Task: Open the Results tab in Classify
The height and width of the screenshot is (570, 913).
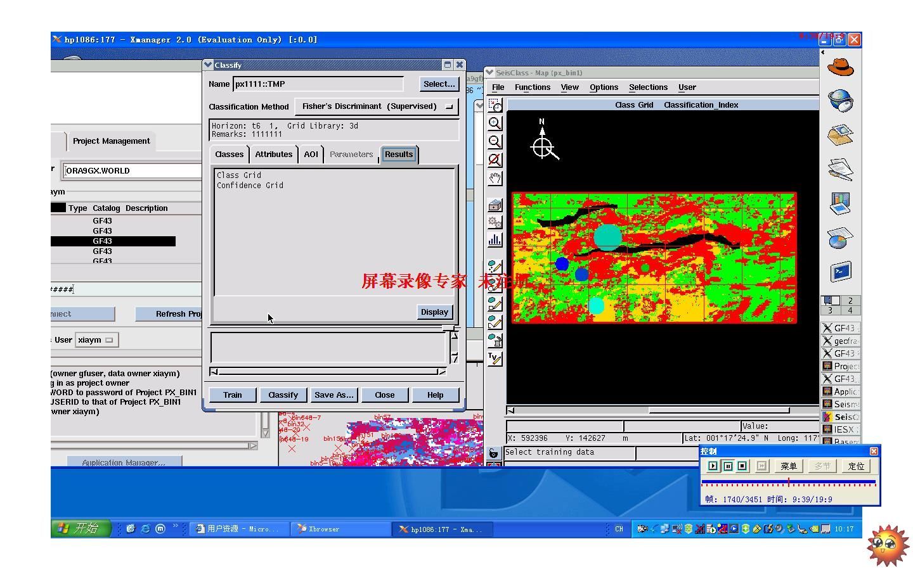Action: pos(399,155)
